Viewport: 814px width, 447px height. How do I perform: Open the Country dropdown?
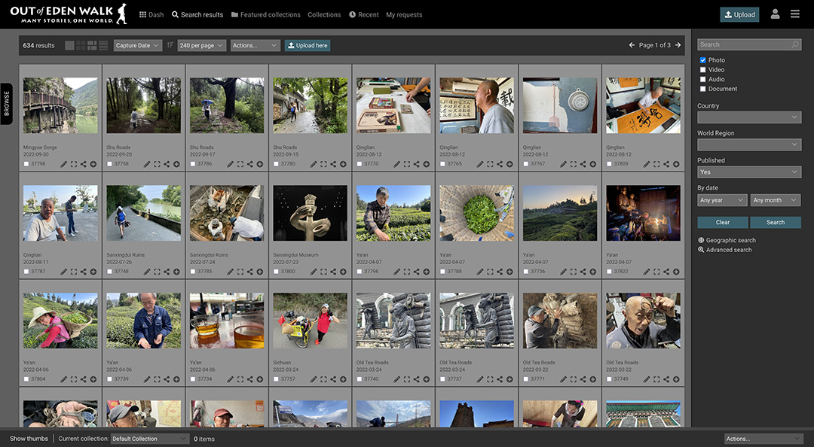(749, 117)
